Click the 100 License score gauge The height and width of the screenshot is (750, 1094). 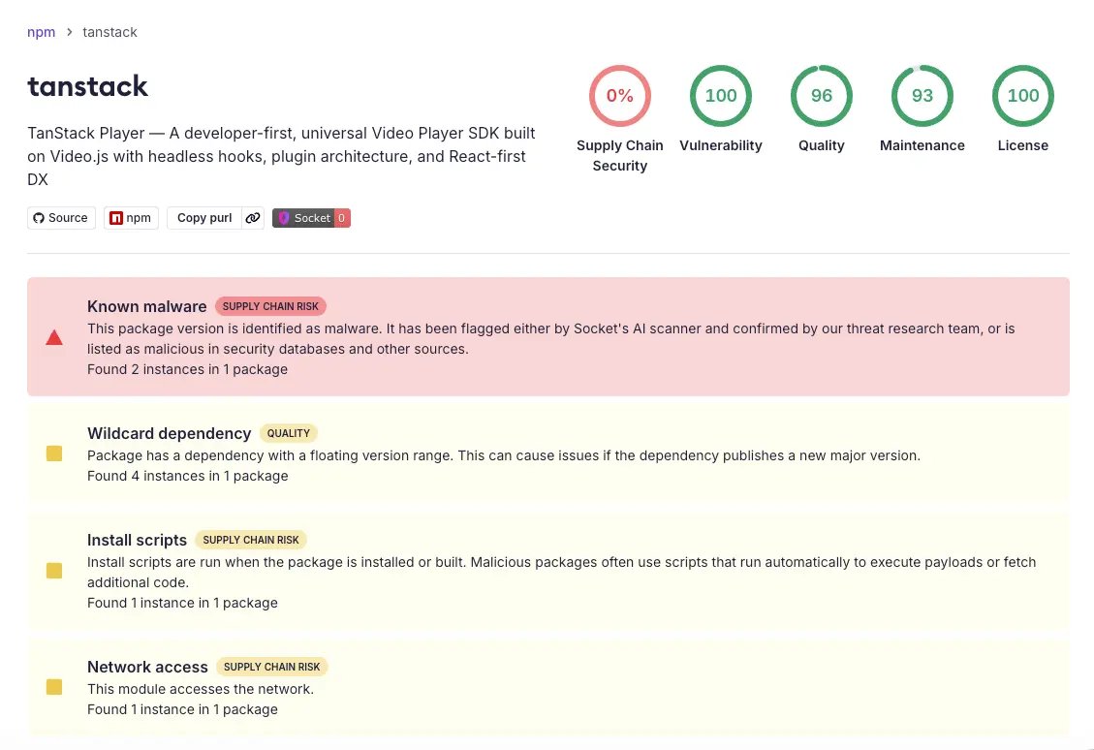[1023, 96]
